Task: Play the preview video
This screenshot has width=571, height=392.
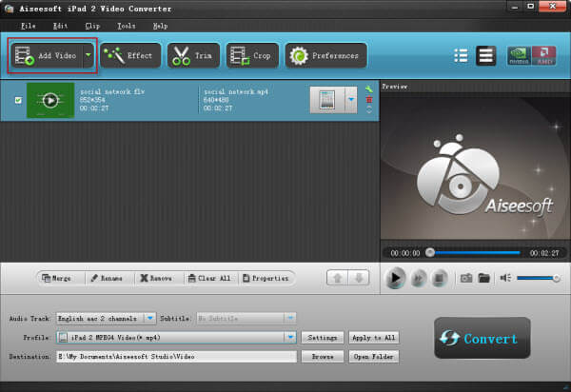Action: (395, 278)
